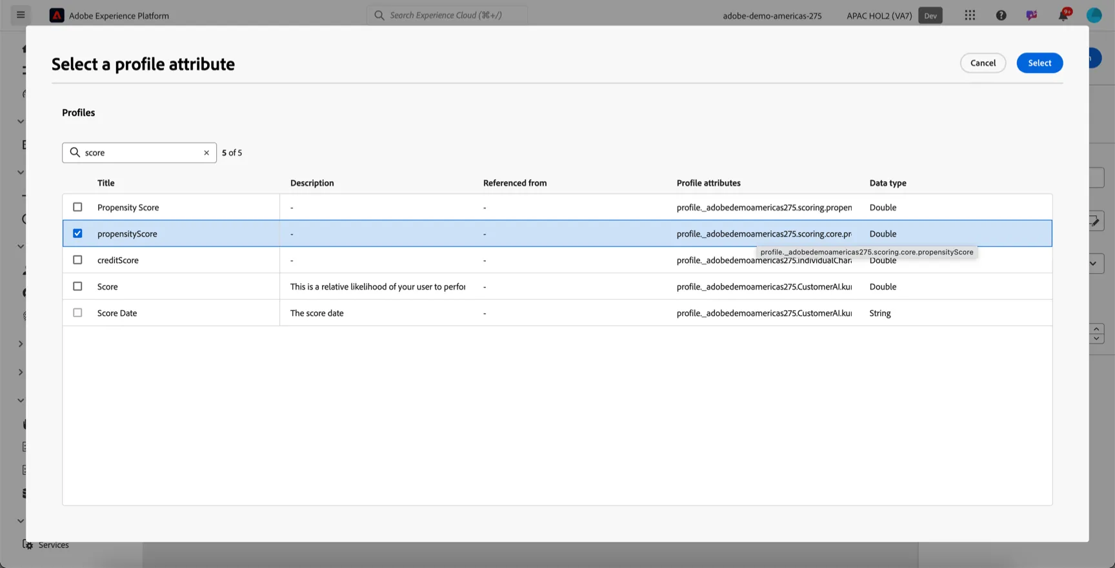
Task: Click the Adobe Experience Platform logo
Action: 57,15
